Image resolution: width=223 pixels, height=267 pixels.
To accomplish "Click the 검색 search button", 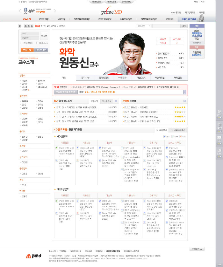I will pyautogui.click(x=184, y=26).
